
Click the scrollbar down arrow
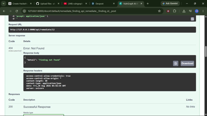click(206, 114)
